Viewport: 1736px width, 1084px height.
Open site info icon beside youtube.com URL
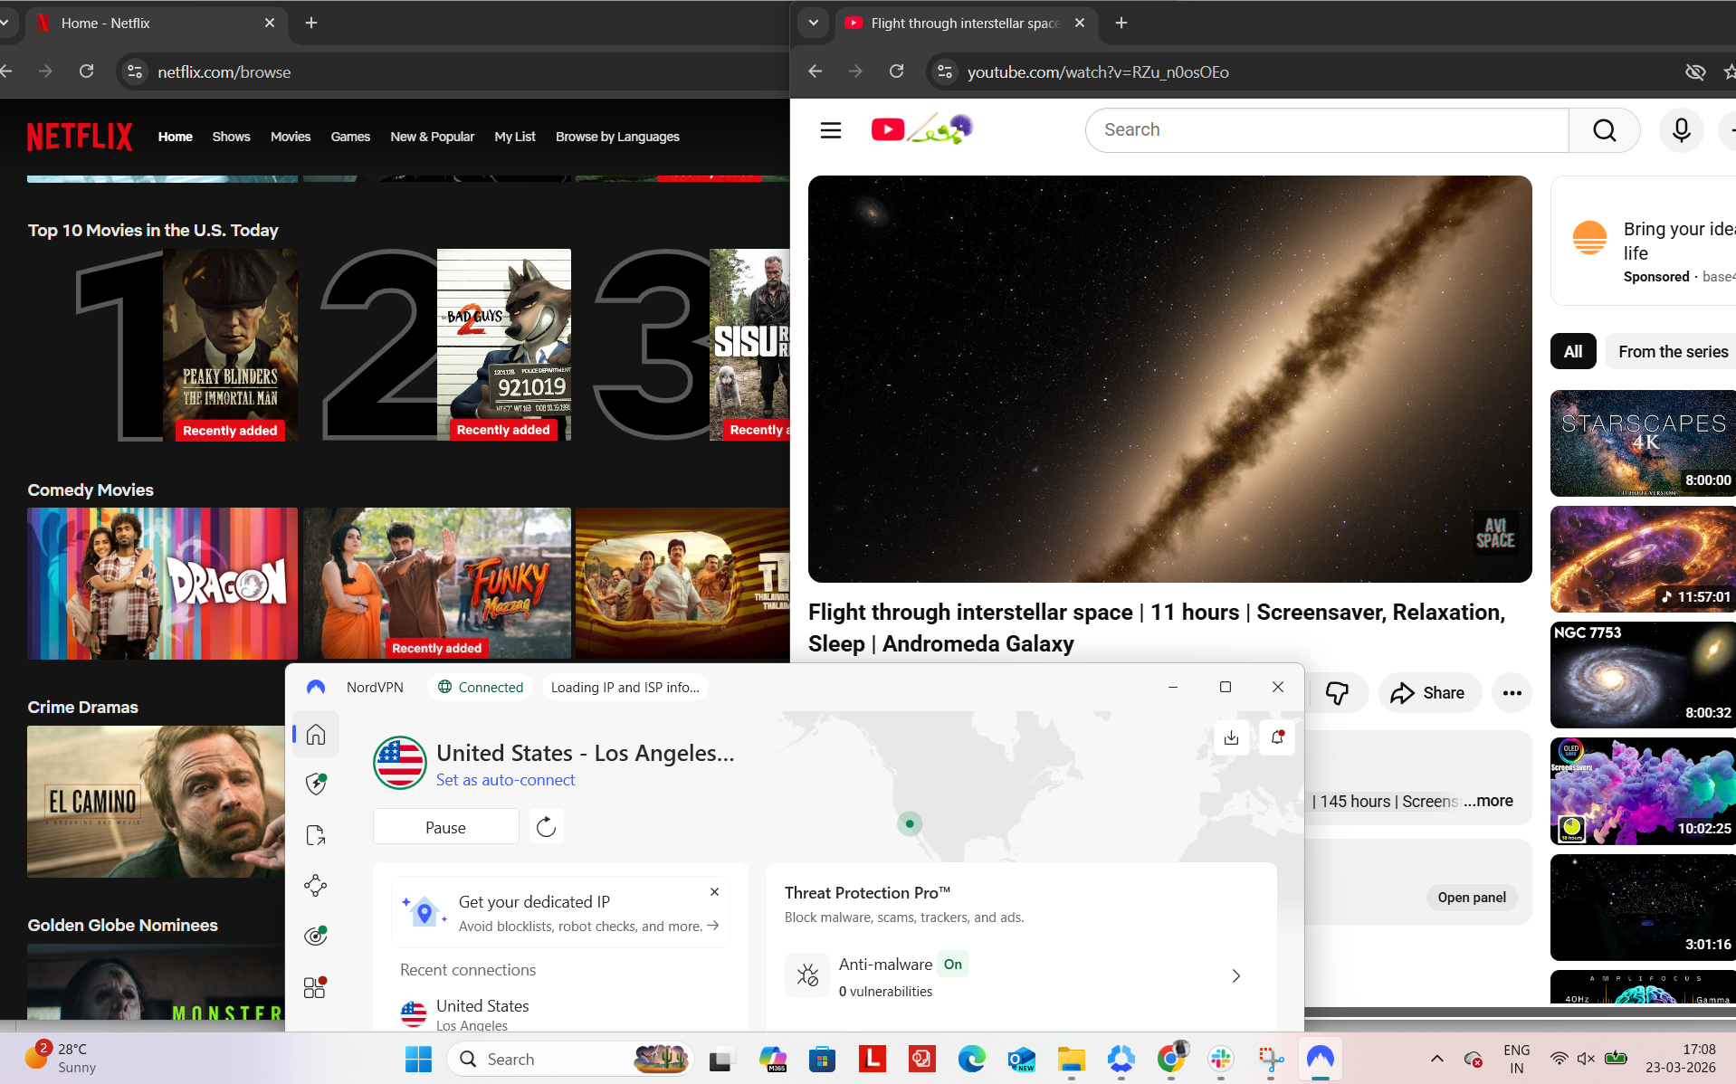tap(945, 71)
